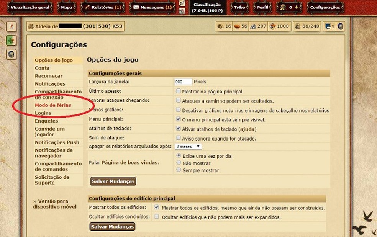Image resolution: width=377 pixels, height=237 pixels.
Task: Enable 'Mostrar na página principal' checkbox
Action: (x=178, y=91)
